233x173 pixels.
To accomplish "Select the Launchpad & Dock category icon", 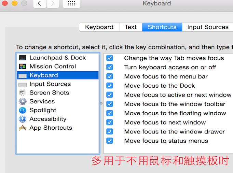I will tap(23, 58).
